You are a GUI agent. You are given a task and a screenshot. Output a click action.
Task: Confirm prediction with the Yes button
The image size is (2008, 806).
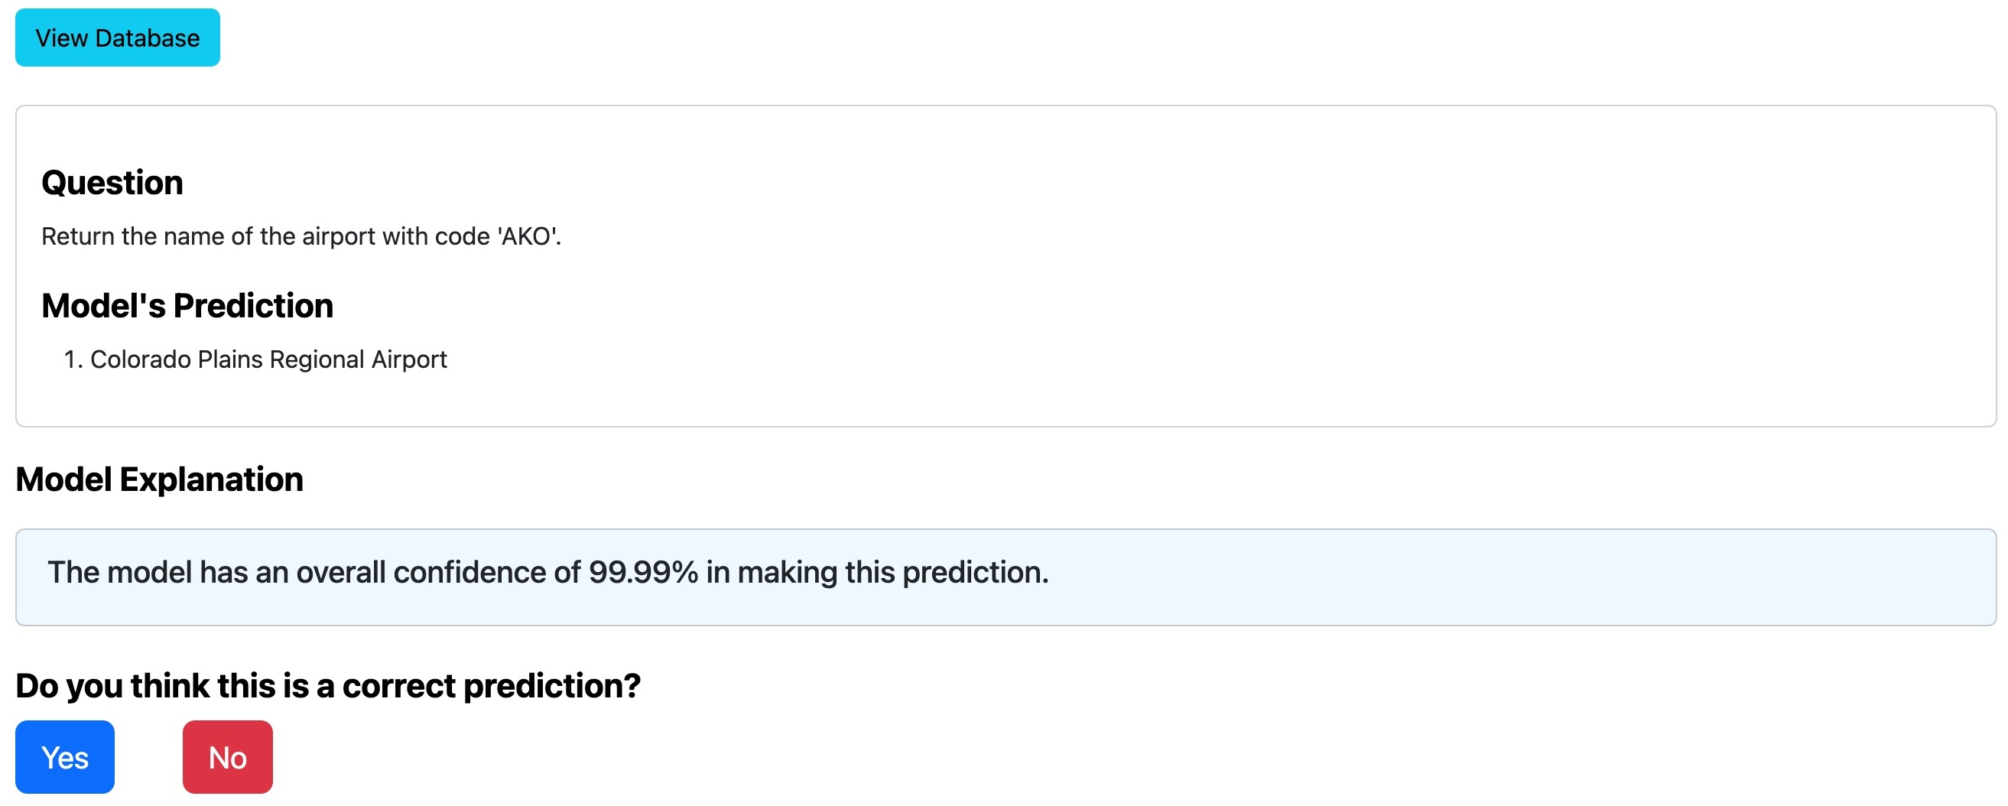[65, 757]
